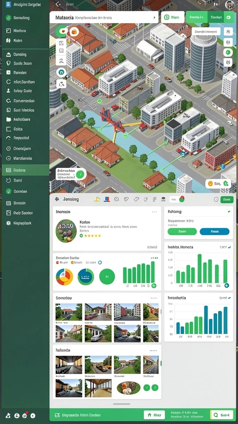238x424 pixels.
Task: Click the magnifier icon in panel toolbar
Action: click(x=117, y=199)
